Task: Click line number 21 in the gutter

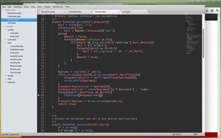Action: [x=43, y=22]
